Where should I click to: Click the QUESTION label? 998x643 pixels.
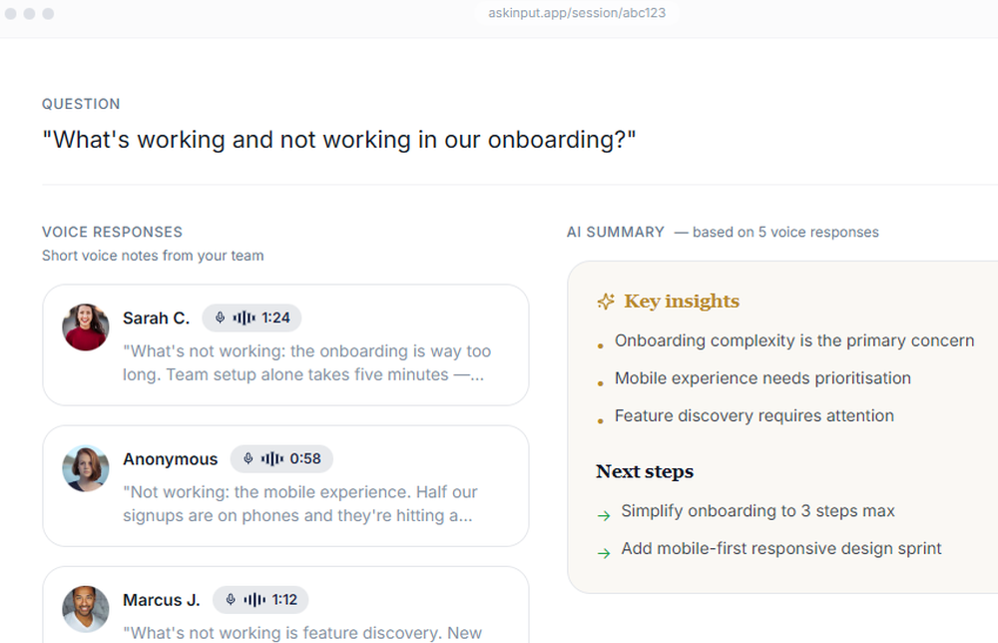click(81, 104)
